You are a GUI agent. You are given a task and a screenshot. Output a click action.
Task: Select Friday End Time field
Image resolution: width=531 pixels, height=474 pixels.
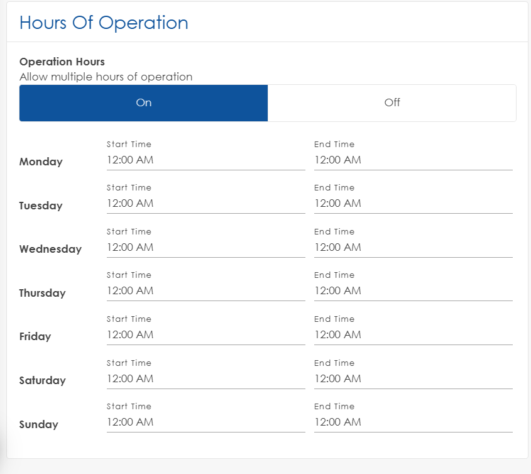click(413, 335)
